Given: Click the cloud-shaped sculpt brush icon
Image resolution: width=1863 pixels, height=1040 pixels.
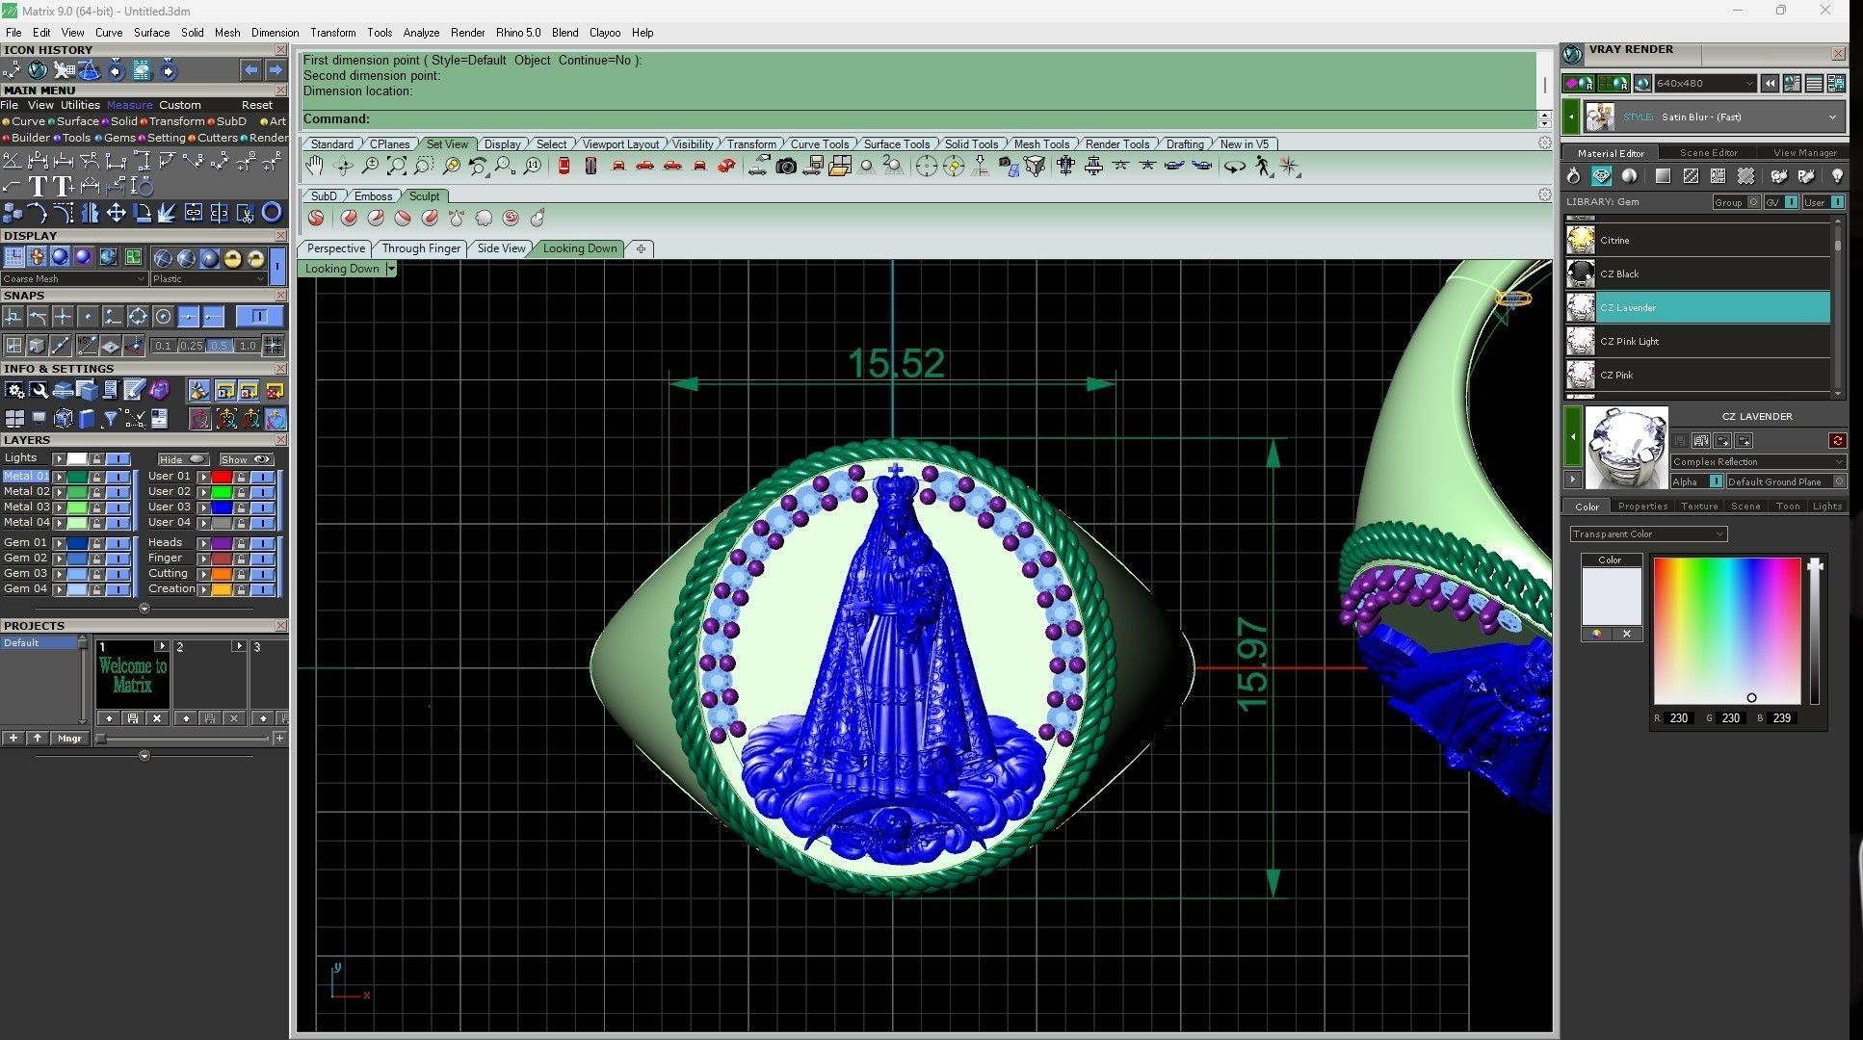Looking at the screenshot, I should coord(484,219).
